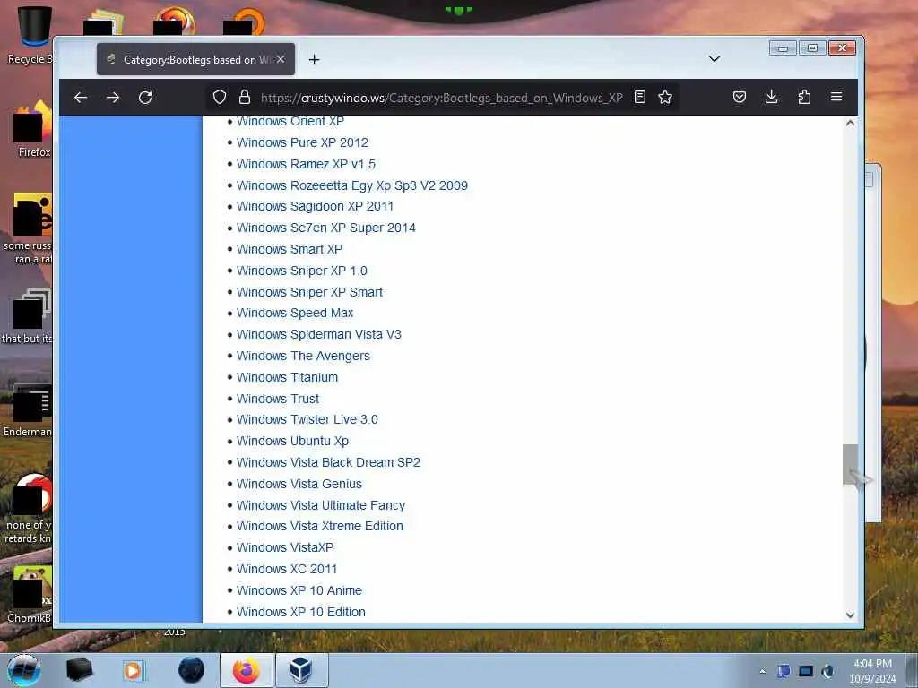
Task: Open a new tab with plus button
Action: point(315,60)
